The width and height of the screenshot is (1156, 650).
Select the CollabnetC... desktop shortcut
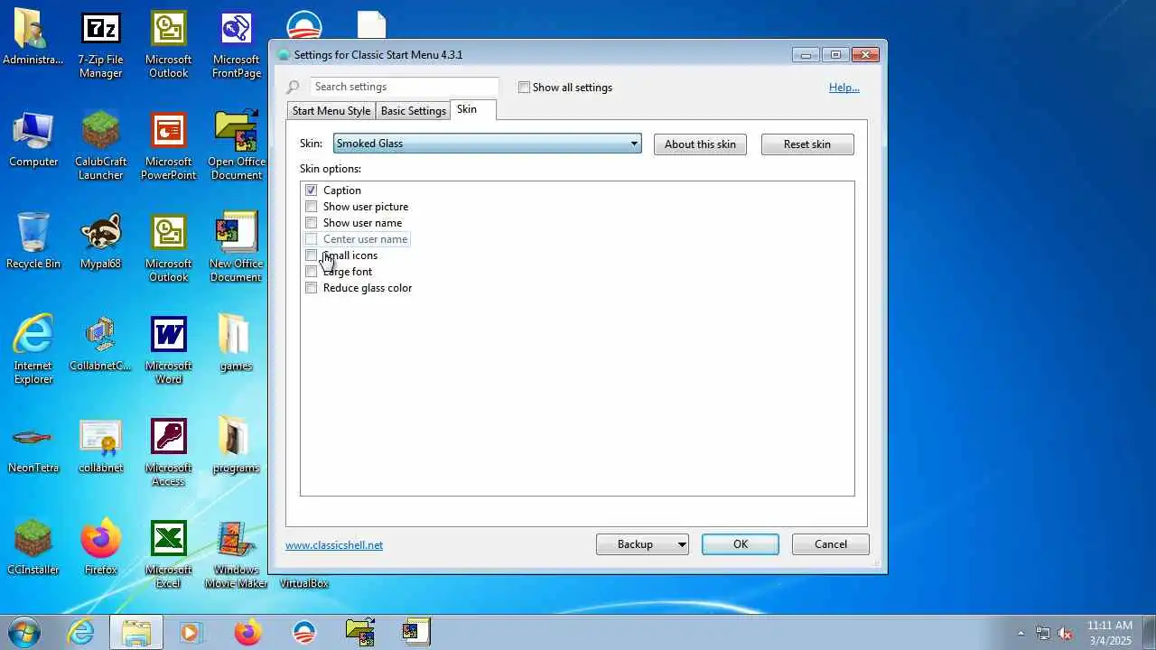[100, 344]
